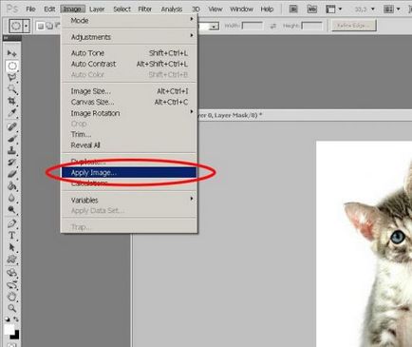The width and height of the screenshot is (412, 347).
Task: Open the View menu
Action: (215, 9)
